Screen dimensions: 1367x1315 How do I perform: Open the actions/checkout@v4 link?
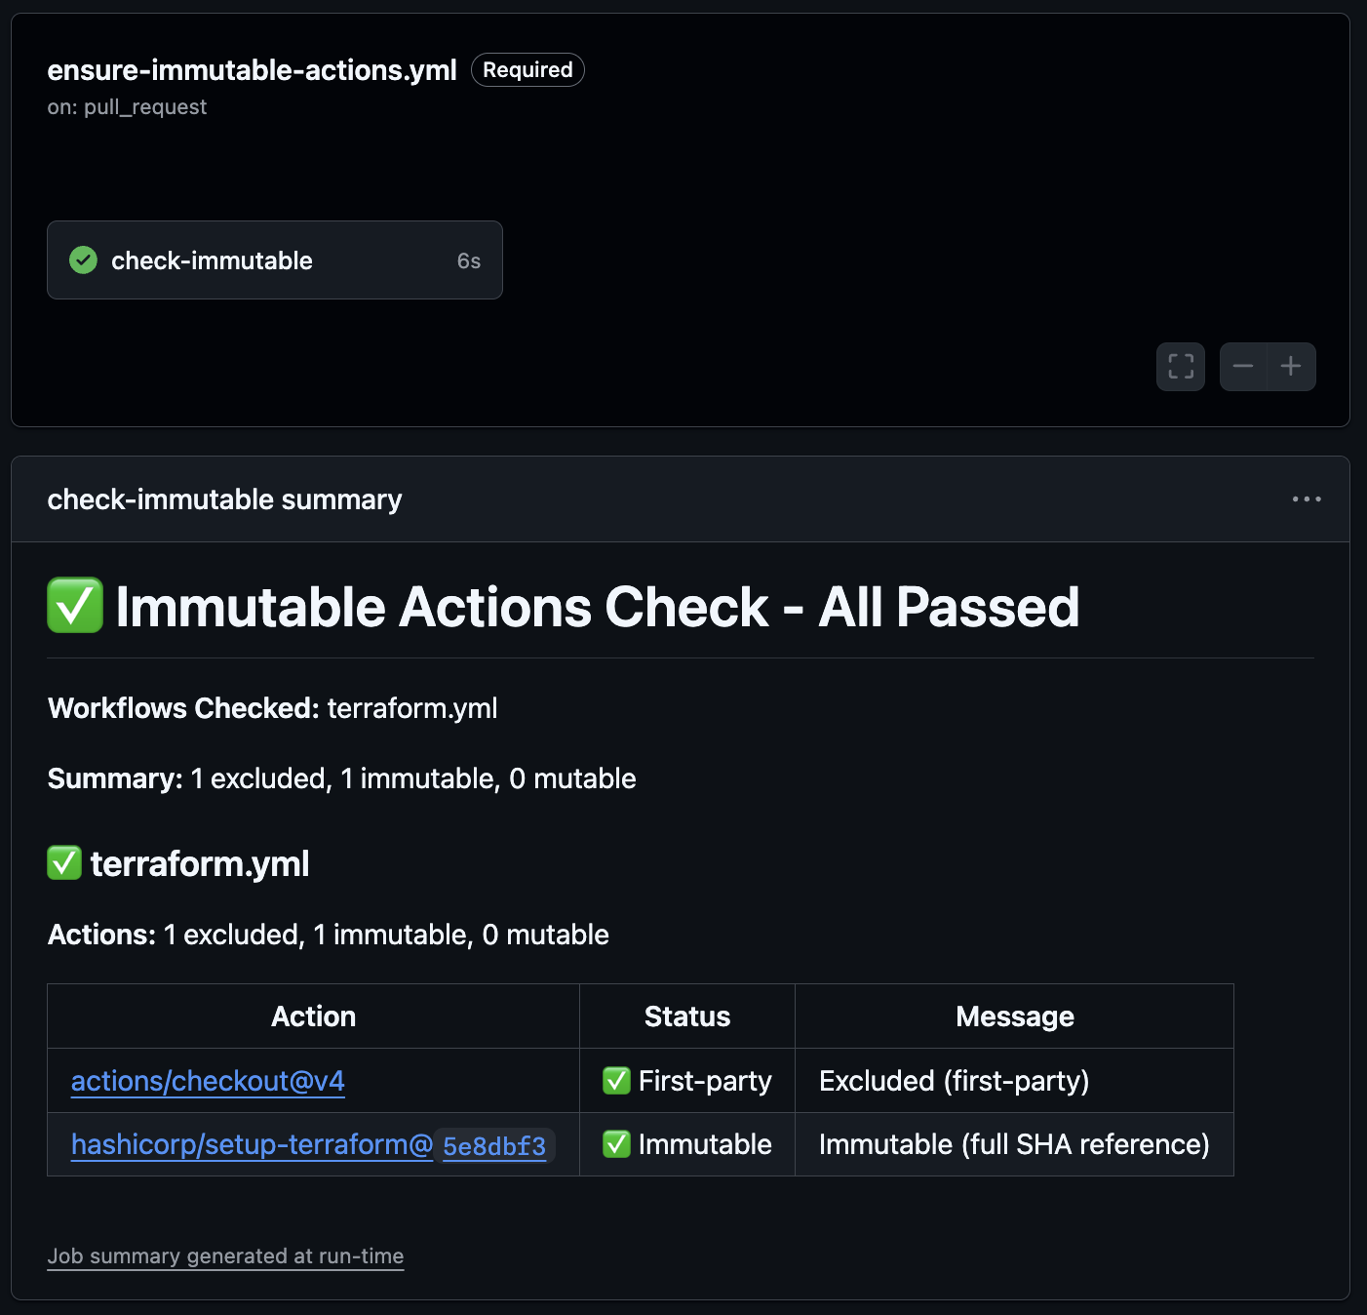(x=208, y=1081)
